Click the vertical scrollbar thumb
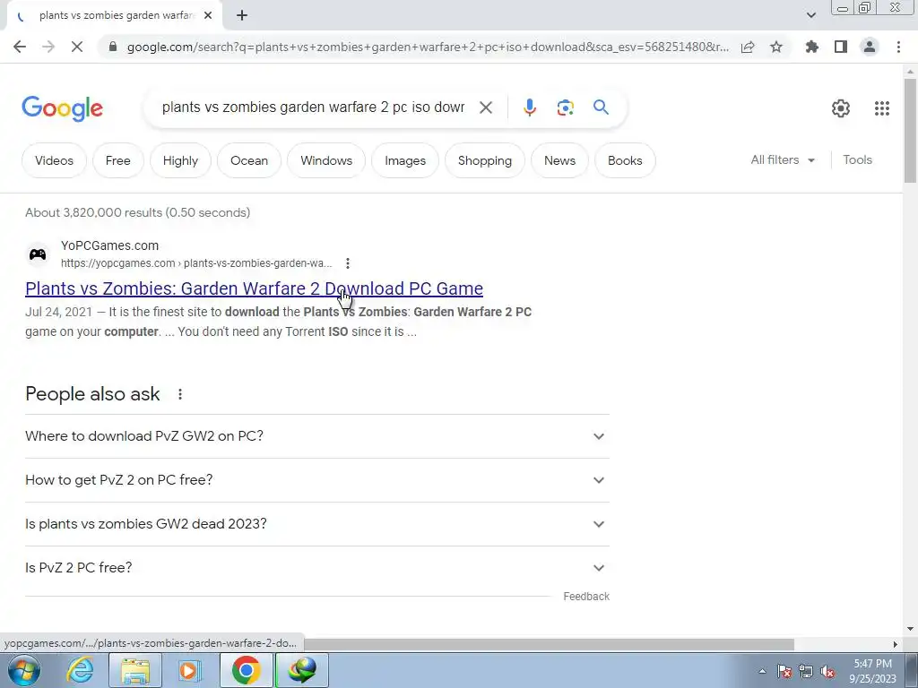 pos(910,130)
